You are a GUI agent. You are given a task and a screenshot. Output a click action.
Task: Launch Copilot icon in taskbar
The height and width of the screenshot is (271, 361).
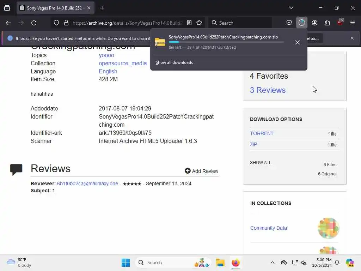click(x=349, y=263)
